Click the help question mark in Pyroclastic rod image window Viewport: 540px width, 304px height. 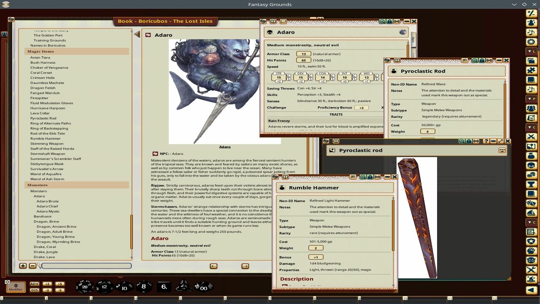(486, 141)
